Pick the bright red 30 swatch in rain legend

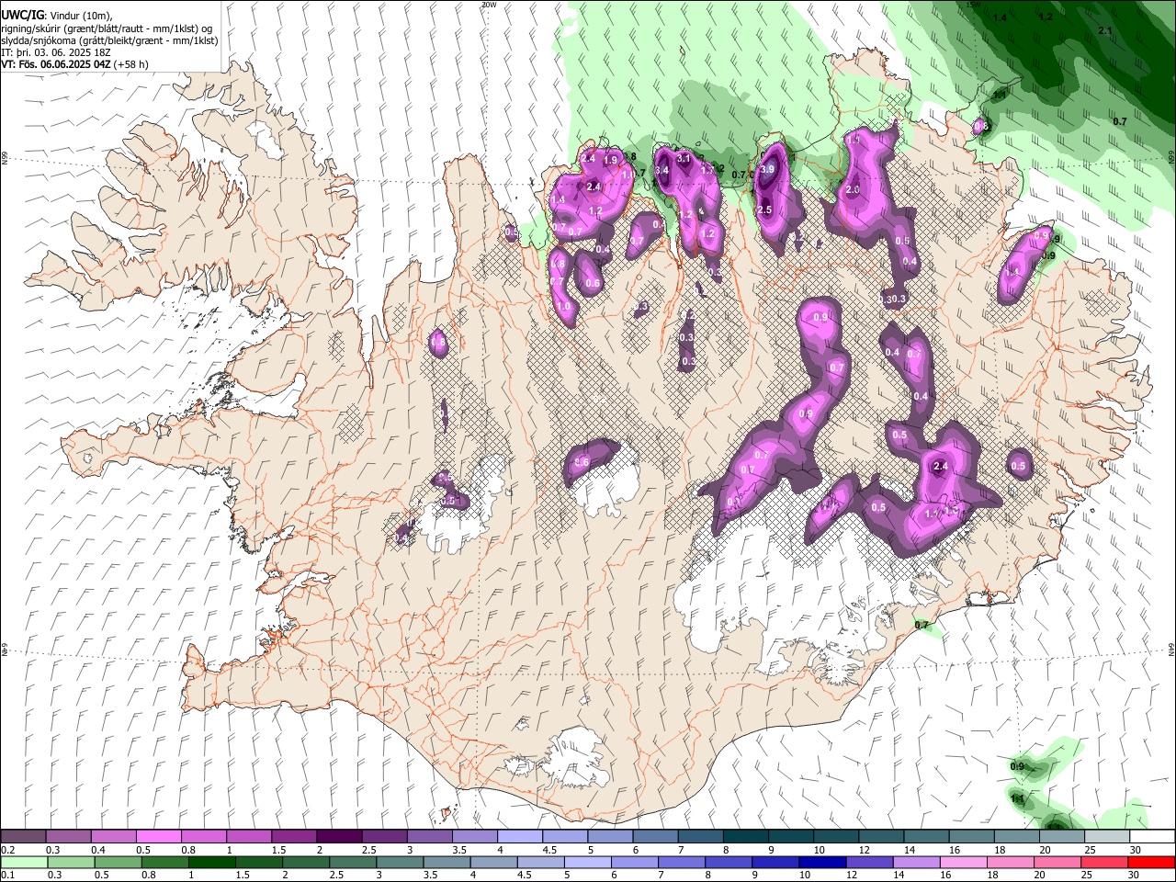click(1152, 862)
